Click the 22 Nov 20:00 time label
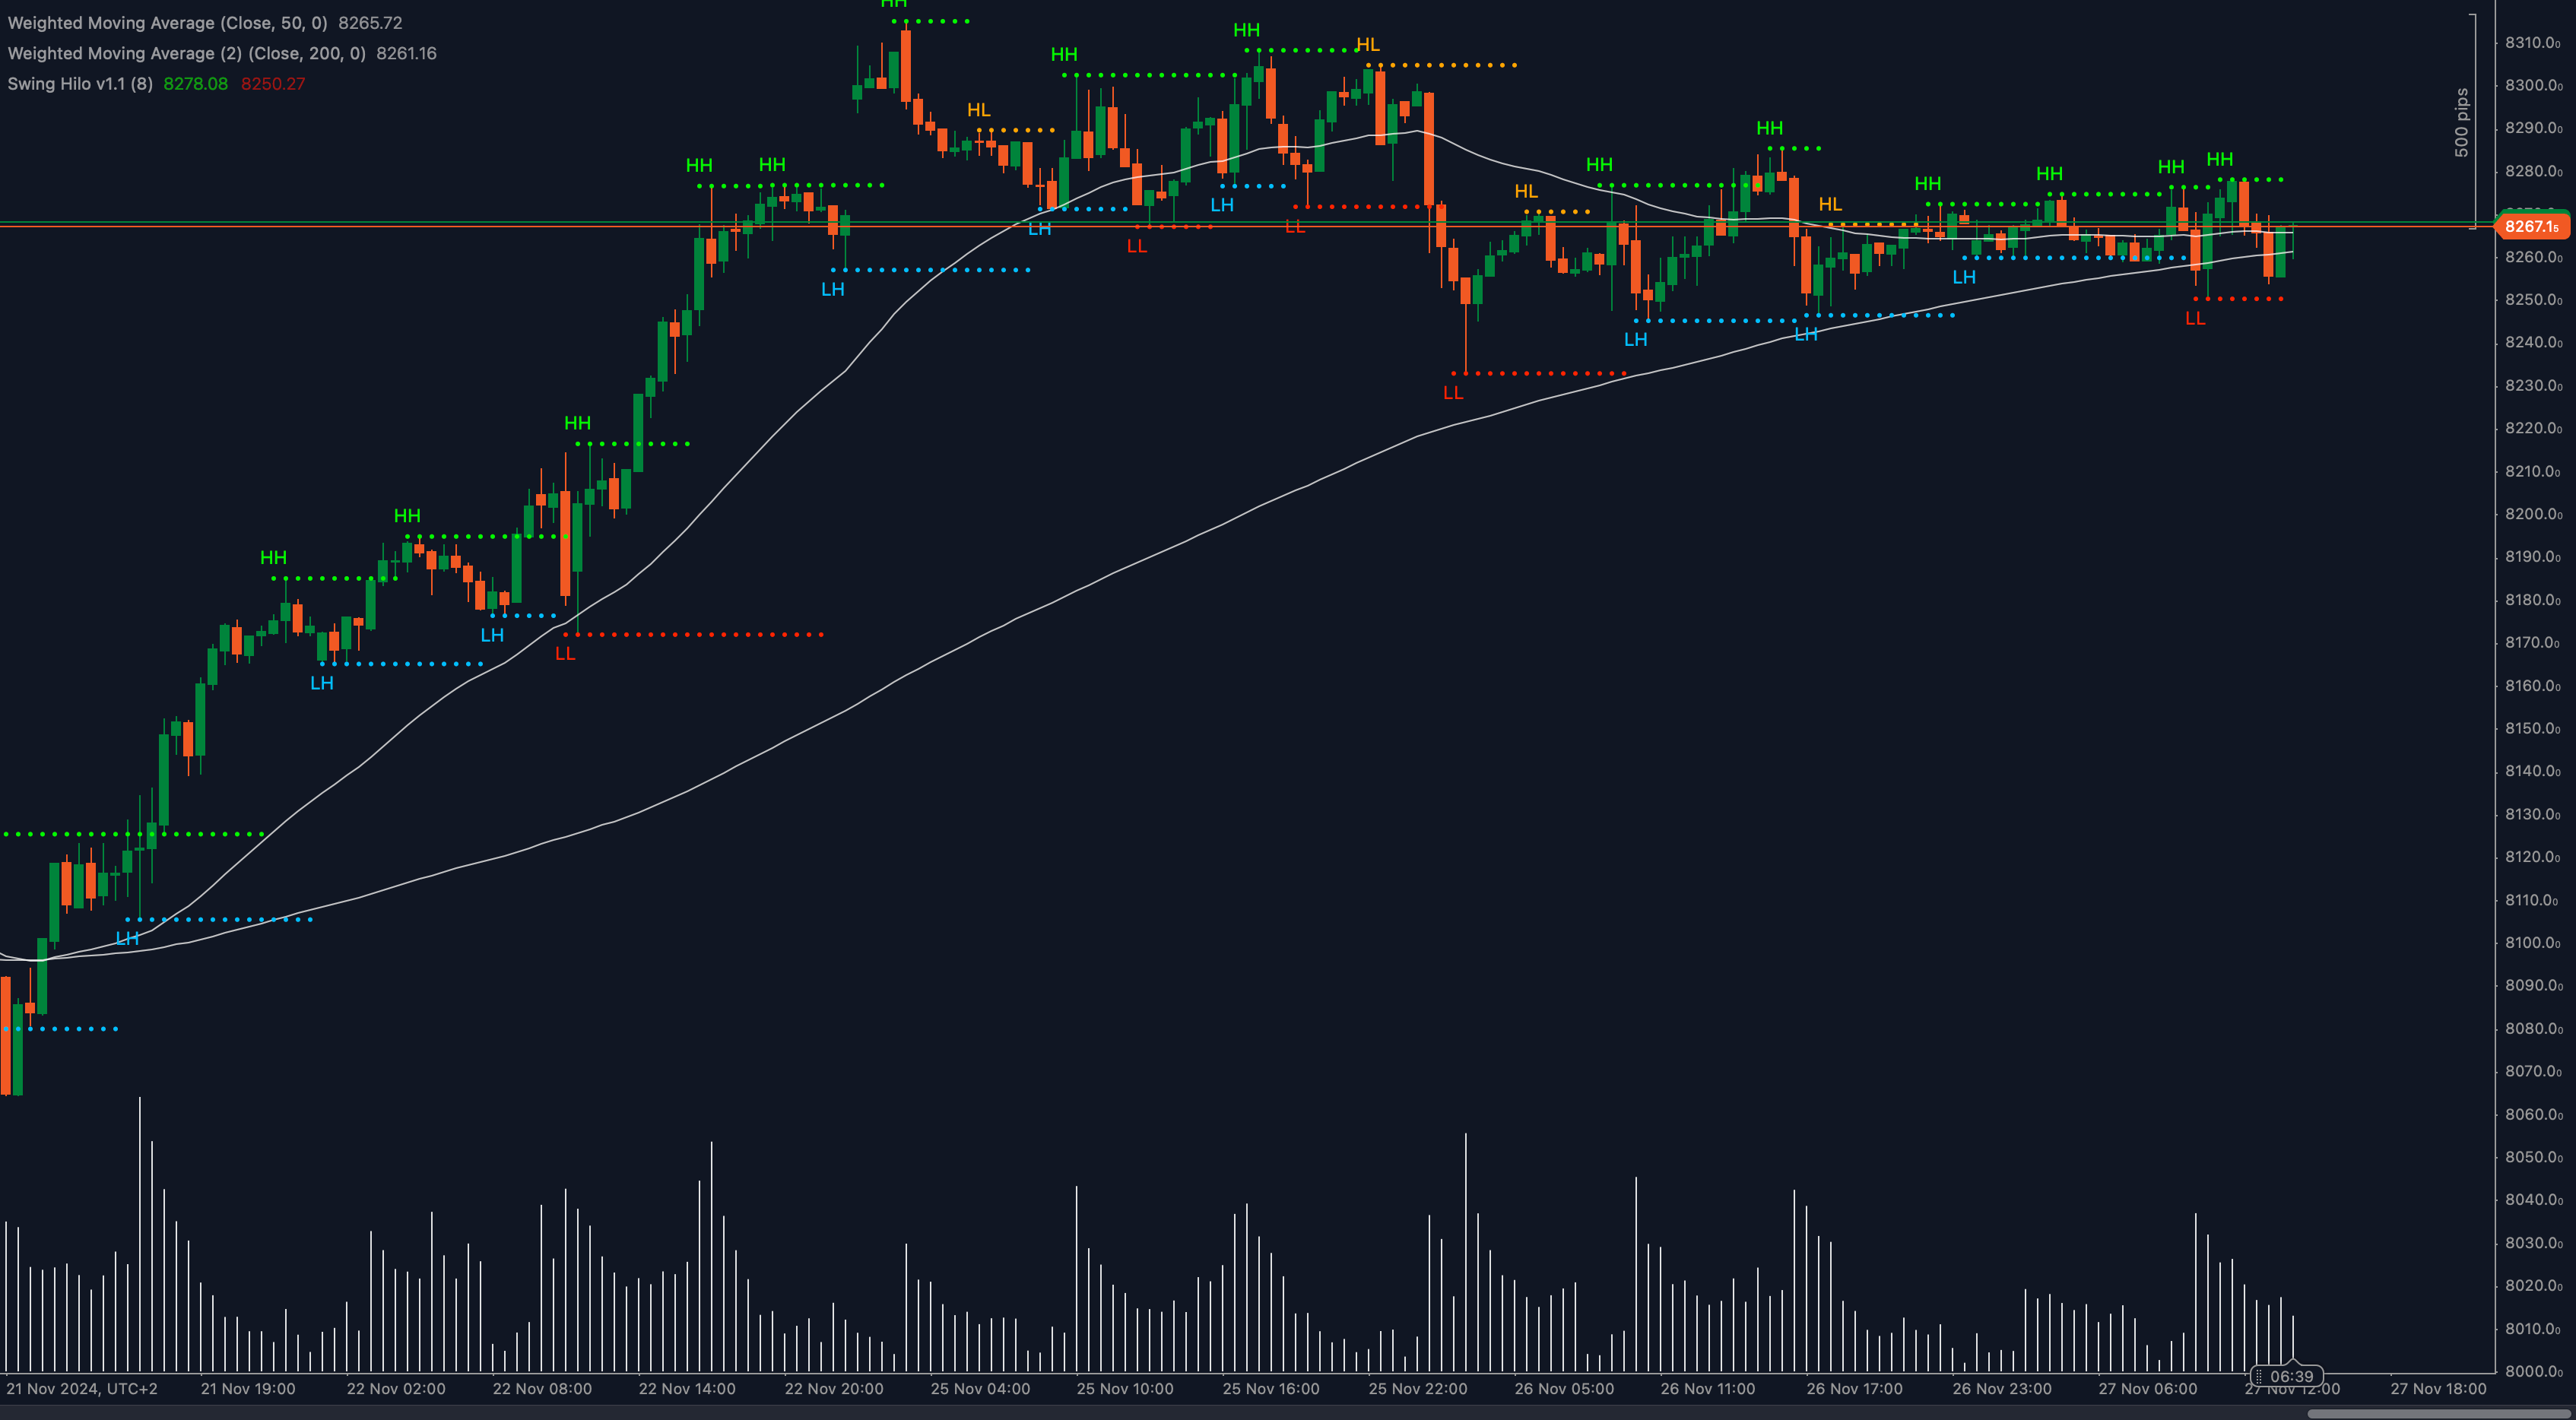 [x=834, y=1388]
